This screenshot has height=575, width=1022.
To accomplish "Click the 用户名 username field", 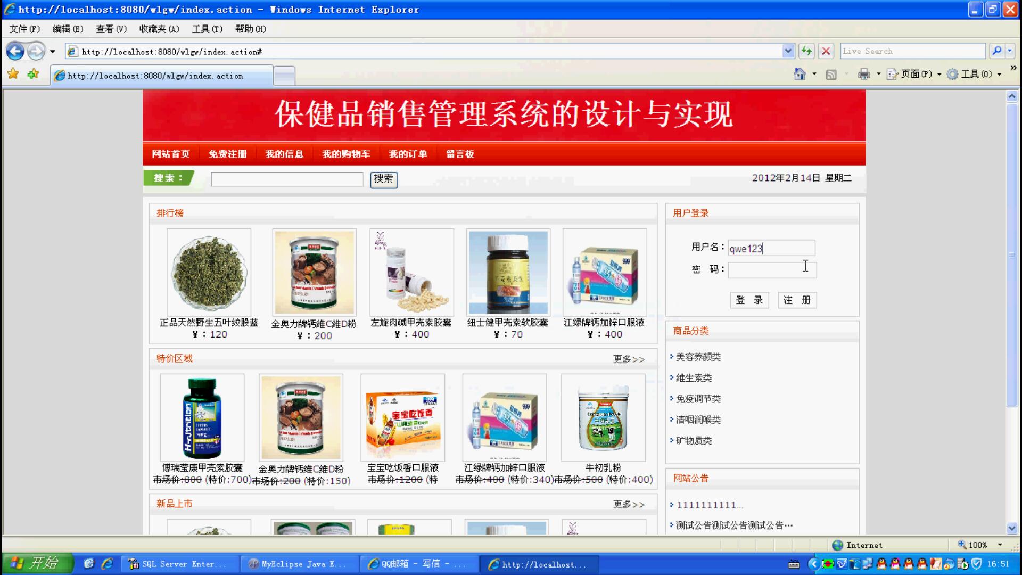I will click(771, 248).
